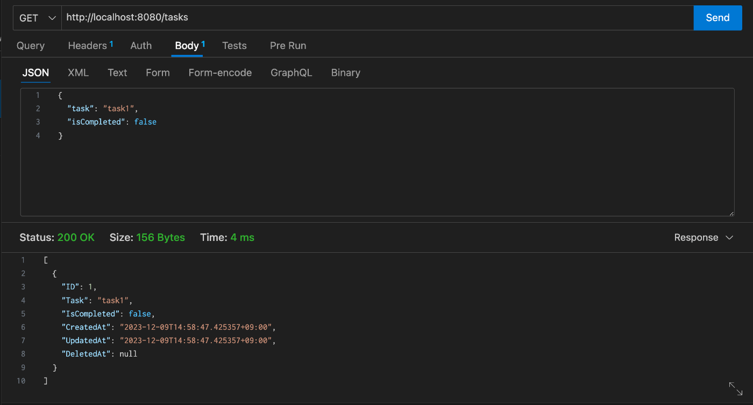Select the Body tab

(x=190, y=46)
